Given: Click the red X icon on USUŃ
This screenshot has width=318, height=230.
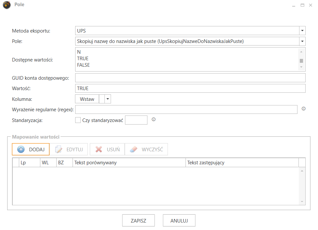Looking at the screenshot, I should [99, 149].
